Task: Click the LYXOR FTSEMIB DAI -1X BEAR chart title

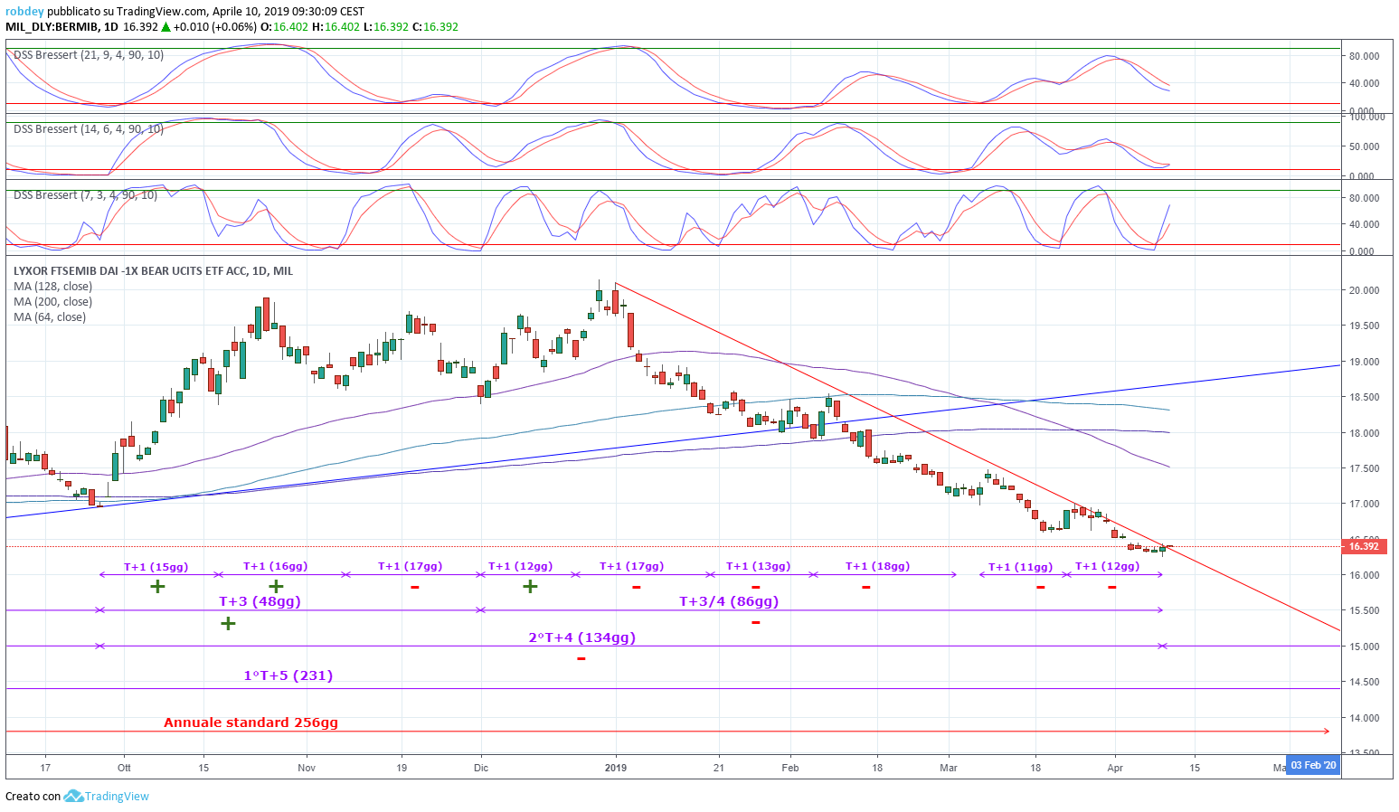Action: (153, 271)
